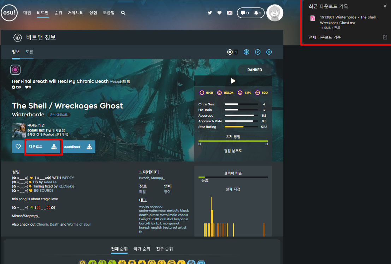
Task: Open the Twitter bird icon link
Action: tap(210, 13)
